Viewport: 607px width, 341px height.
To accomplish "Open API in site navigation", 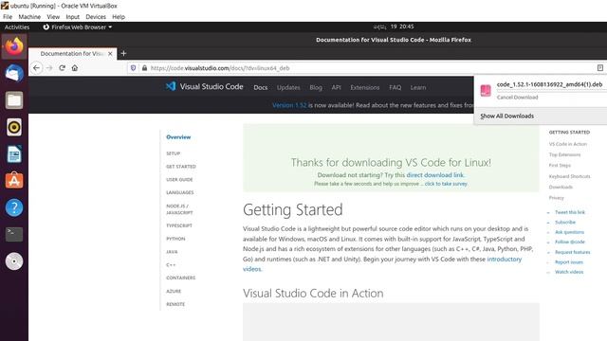I will (x=336, y=87).
